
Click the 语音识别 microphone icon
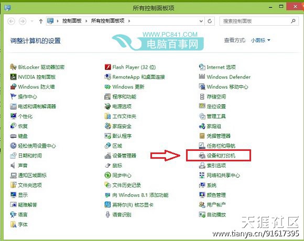[107, 214]
